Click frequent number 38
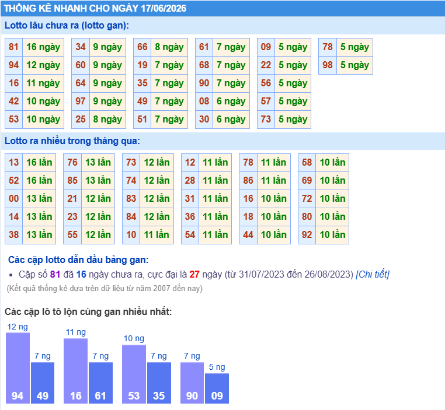 (13, 235)
